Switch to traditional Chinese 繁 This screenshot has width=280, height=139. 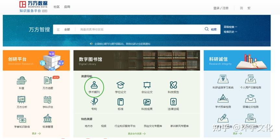249,8
